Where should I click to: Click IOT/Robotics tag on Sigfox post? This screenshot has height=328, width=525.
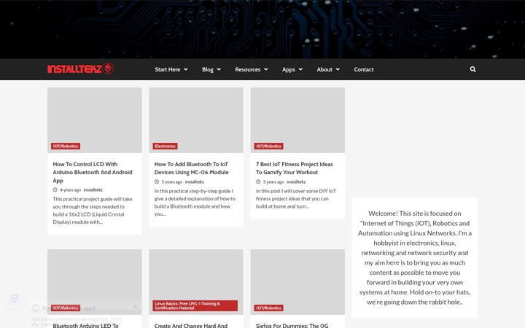[268, 308]
